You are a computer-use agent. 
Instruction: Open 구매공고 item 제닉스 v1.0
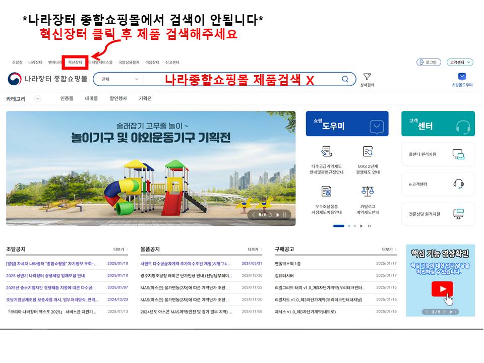click(306, 312)
